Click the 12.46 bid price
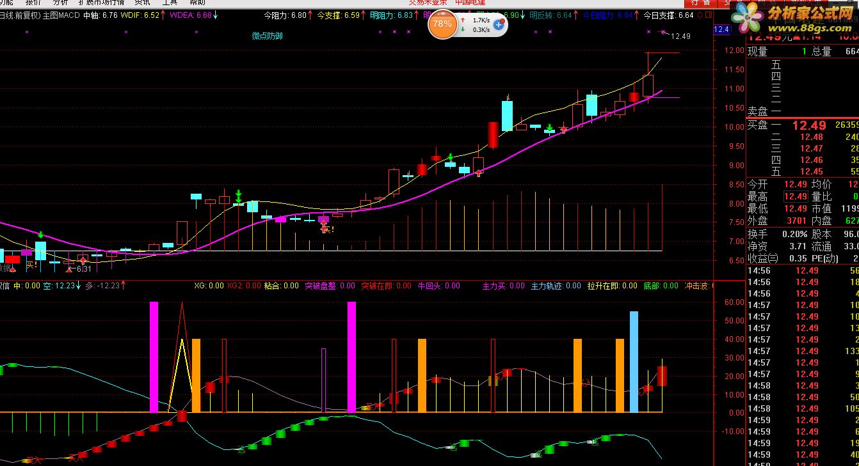This screenshot has height=466, width=859. 811,160
